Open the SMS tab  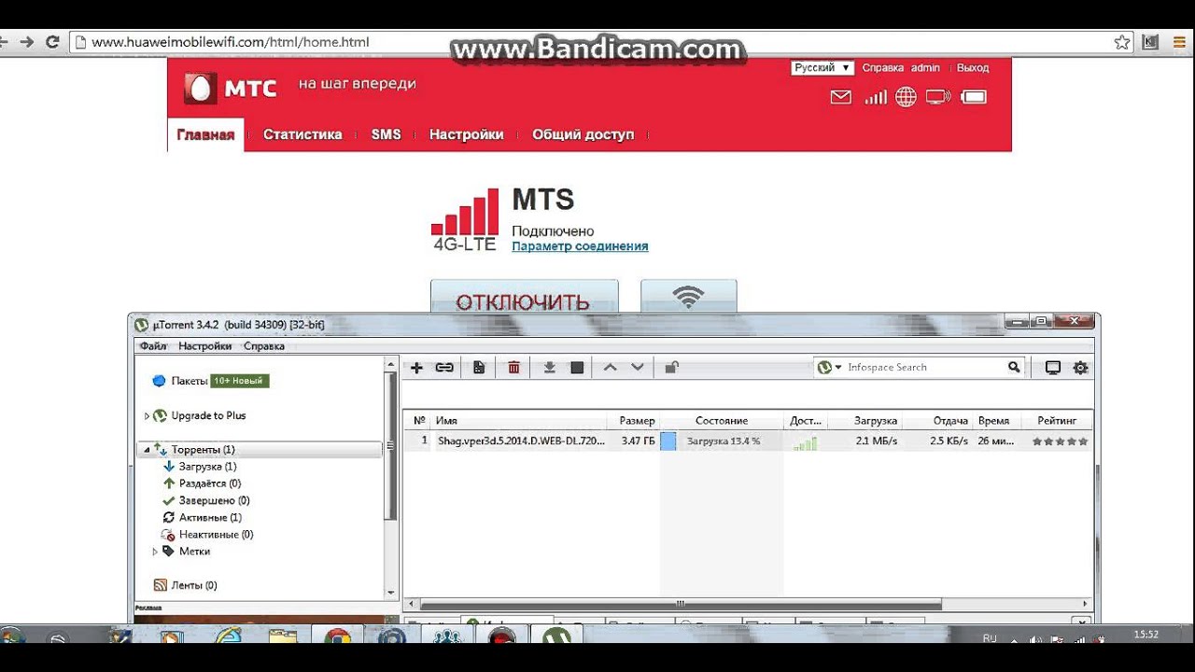pos(386,134)
